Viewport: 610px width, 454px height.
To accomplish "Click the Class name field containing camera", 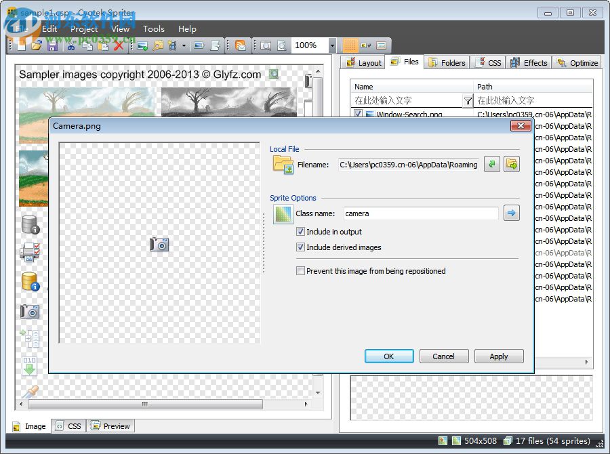I will click(421, 213).
